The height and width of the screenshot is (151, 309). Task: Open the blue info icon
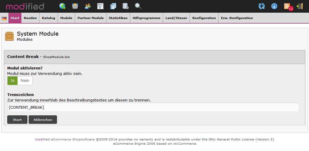(274, 6)
